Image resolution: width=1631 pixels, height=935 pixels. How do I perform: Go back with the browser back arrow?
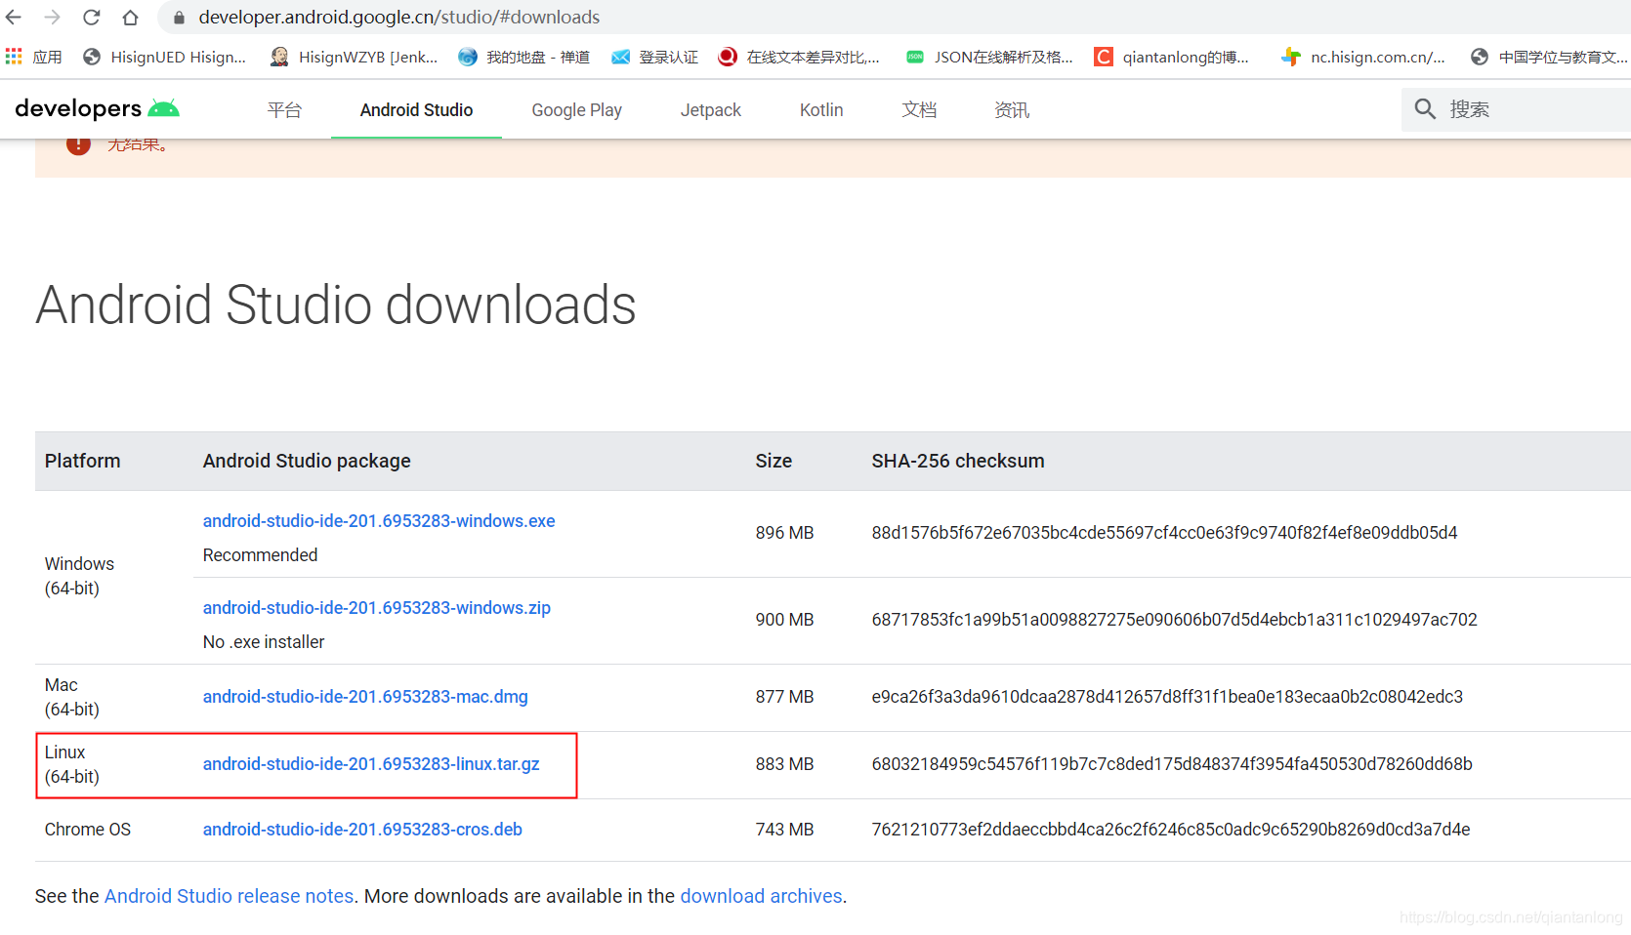tap(14, 18)
